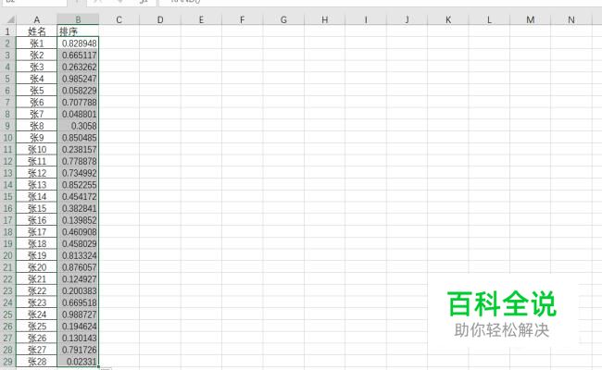
Task: Select cell containing 张16
Action: click(36, 220)
